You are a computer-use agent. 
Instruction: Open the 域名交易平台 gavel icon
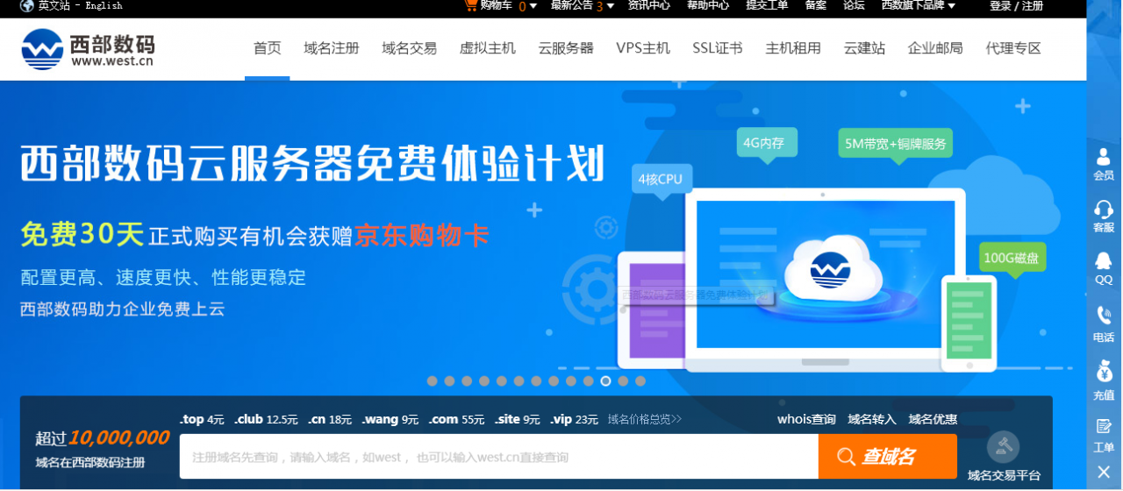[1003, 448]
